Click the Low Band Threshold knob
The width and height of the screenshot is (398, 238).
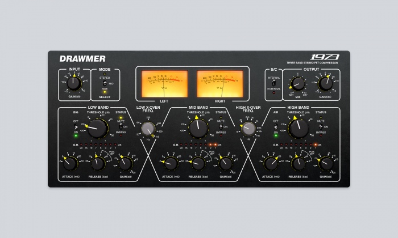coord(97,128)
